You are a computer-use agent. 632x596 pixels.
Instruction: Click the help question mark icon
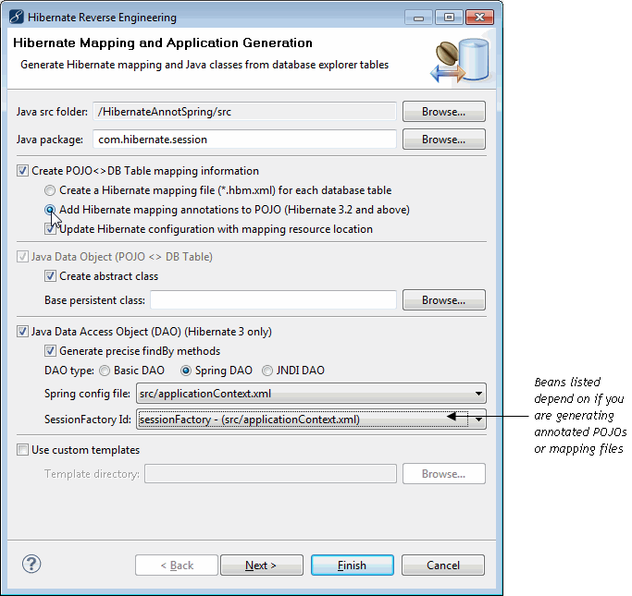click(x=31, y=564)
